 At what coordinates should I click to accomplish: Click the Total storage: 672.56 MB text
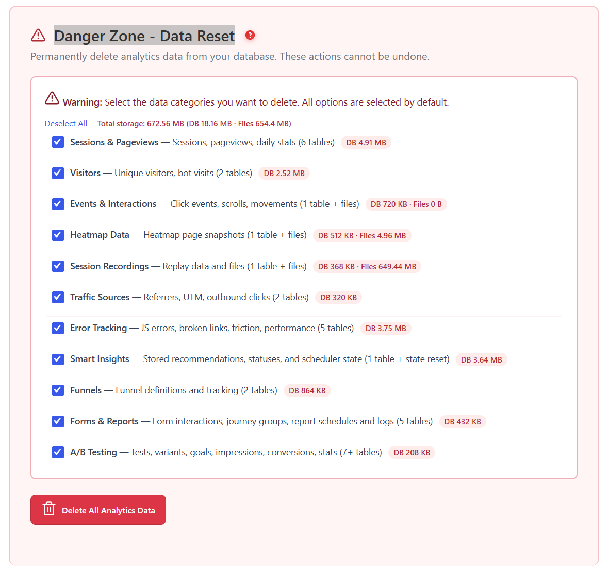194,124
